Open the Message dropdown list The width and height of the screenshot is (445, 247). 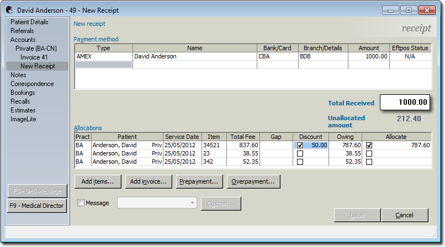(x=192, y=203)
